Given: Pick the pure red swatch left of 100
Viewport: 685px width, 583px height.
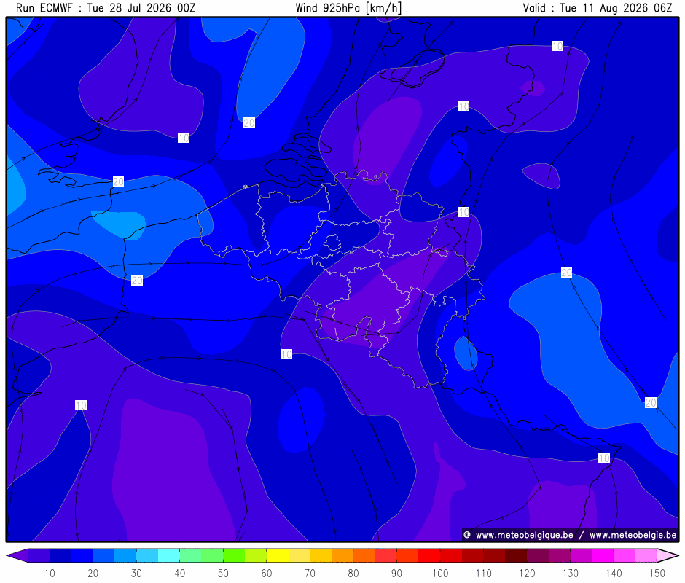Looking at the screenshot, I should click(429, 555).
